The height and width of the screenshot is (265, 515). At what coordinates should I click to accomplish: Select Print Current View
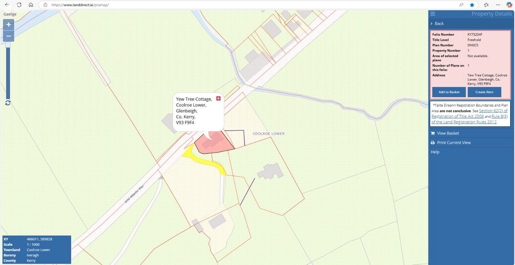click(x=453, y=143)
